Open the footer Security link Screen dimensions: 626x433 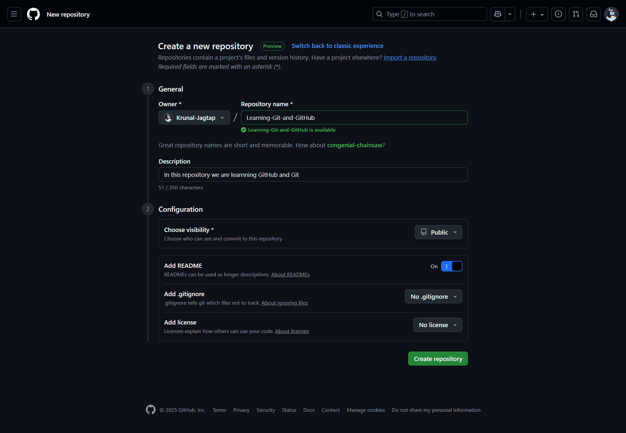[266, 410]
